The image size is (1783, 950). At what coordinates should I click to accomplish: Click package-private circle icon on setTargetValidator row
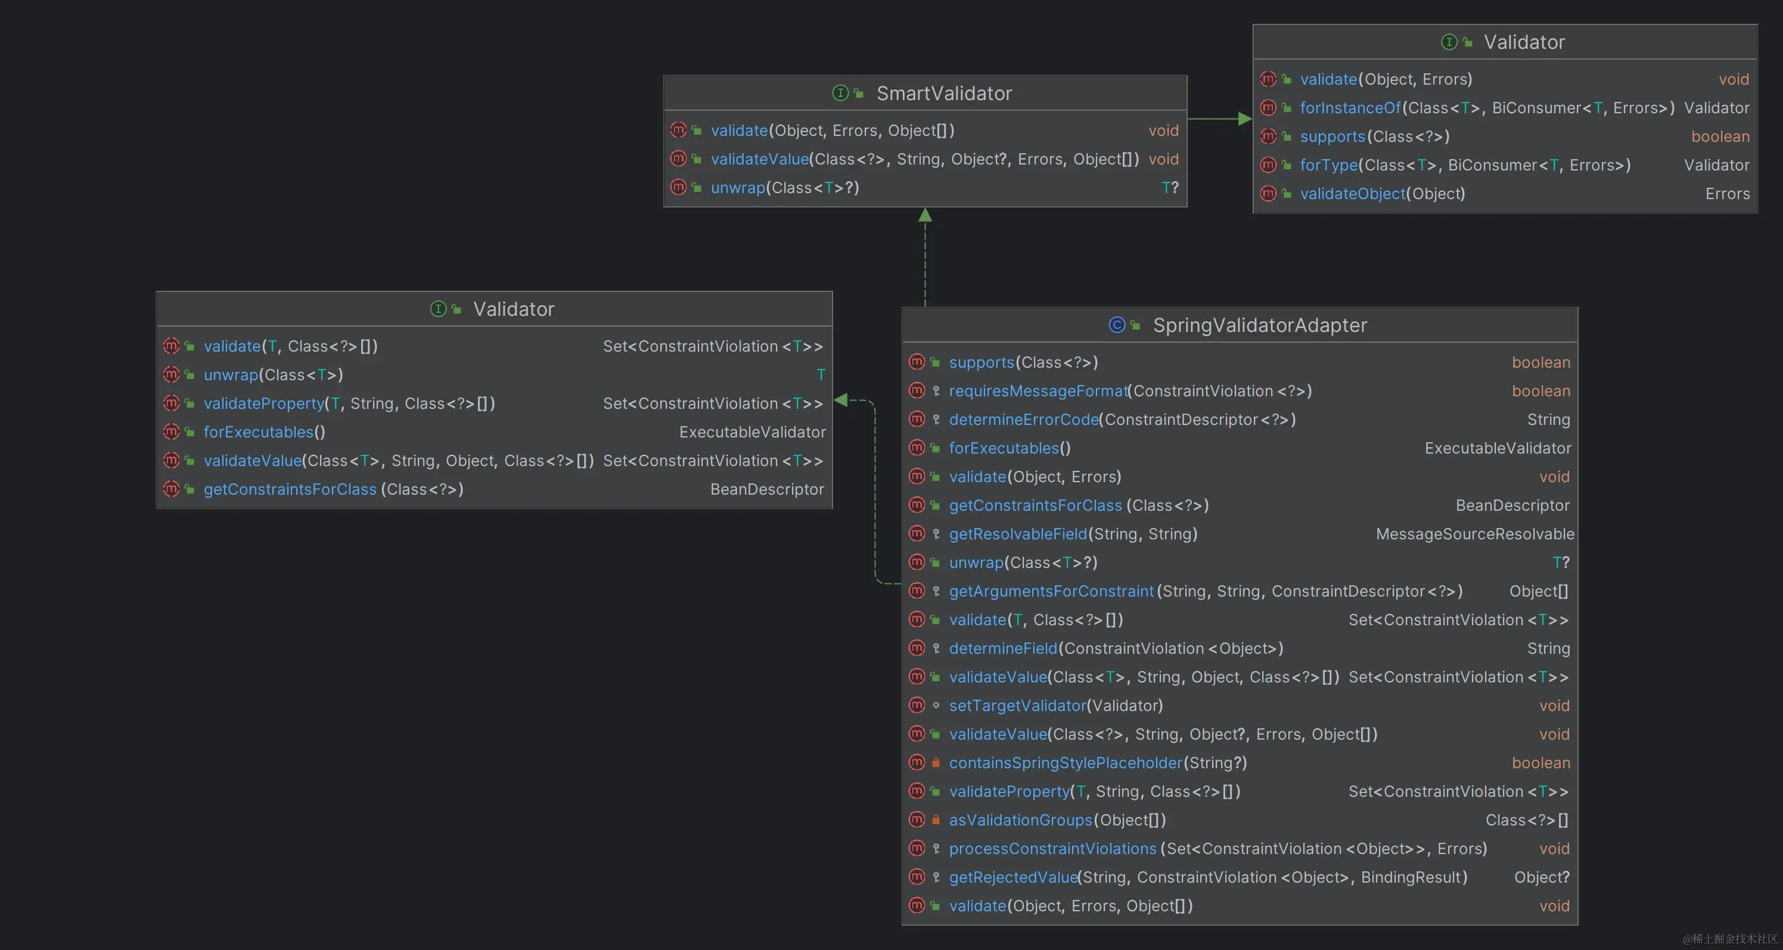click(x=936, y=706)
